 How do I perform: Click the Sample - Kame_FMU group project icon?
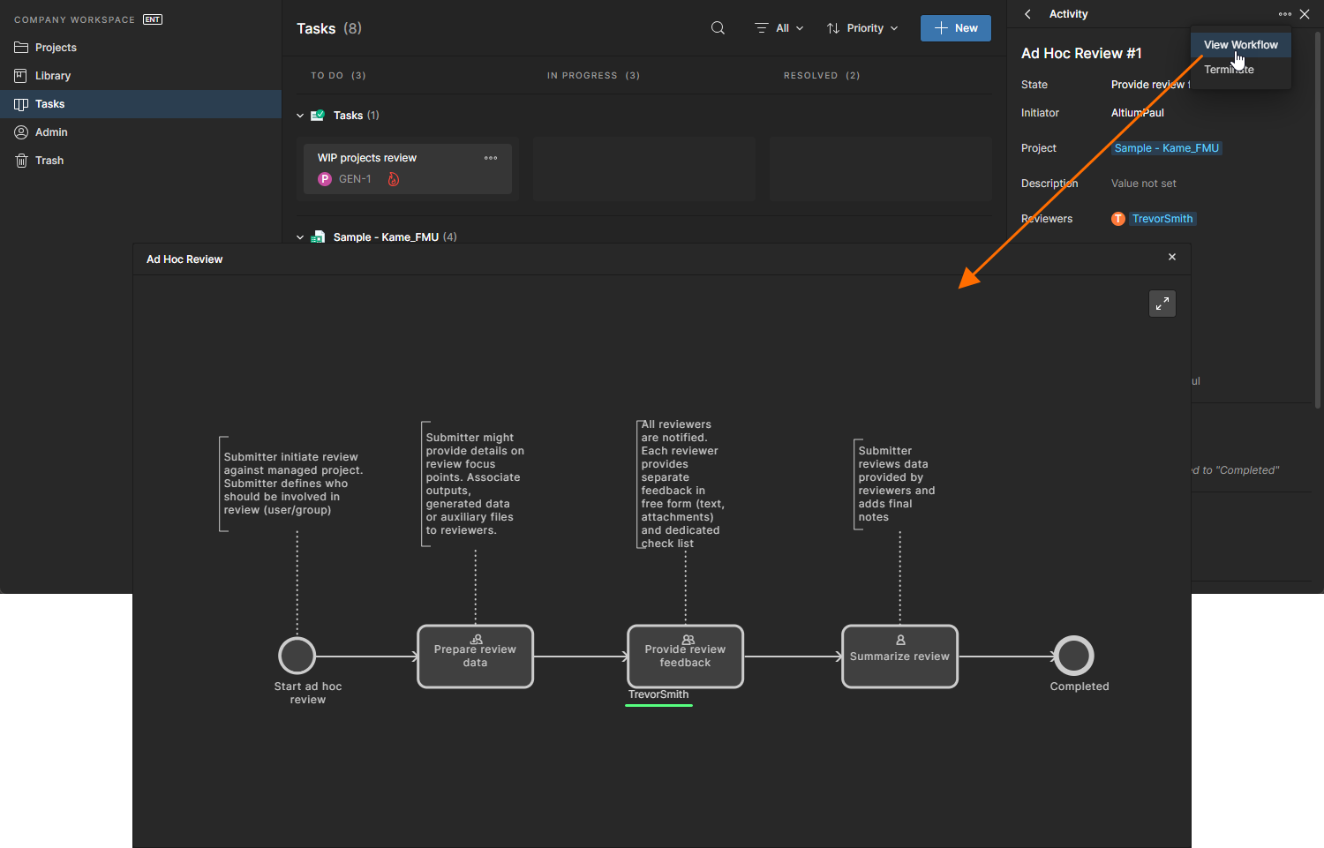[319, 237]
